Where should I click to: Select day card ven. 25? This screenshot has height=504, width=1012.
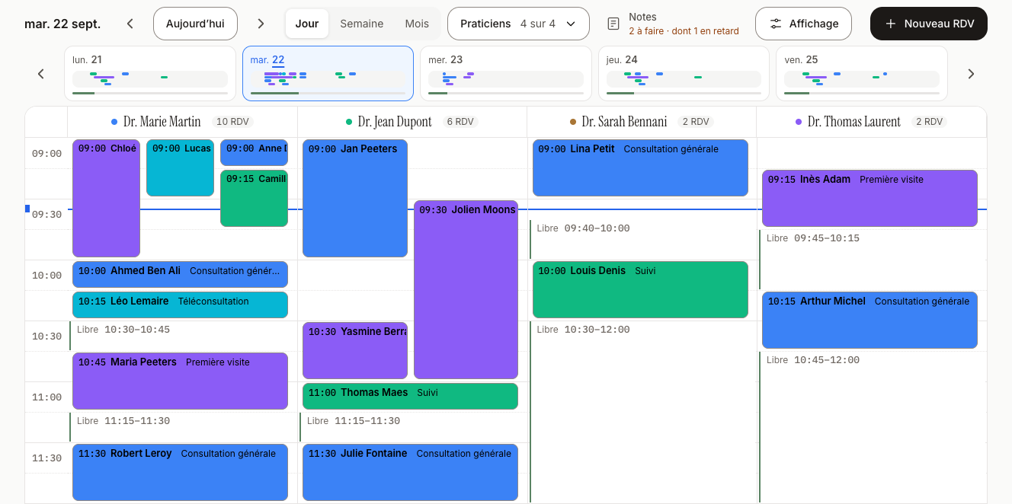862,73
